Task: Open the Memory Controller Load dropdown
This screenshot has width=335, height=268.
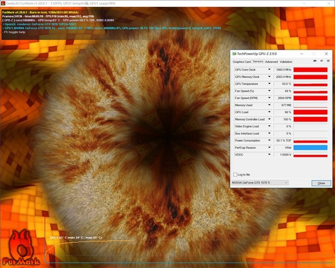Action: pos(269,119)
